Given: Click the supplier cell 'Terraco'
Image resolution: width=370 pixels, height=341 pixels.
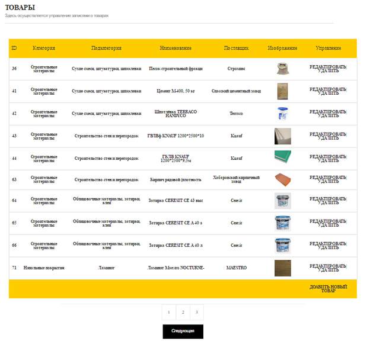Looking at the screenshot, I should 236,114.
